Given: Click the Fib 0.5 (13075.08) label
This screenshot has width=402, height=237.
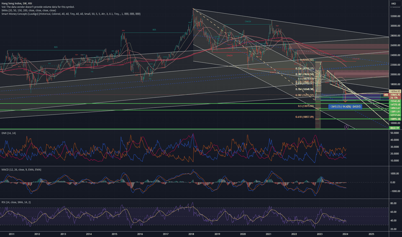Looking at the screenshot, I should [x=306, y=106].
